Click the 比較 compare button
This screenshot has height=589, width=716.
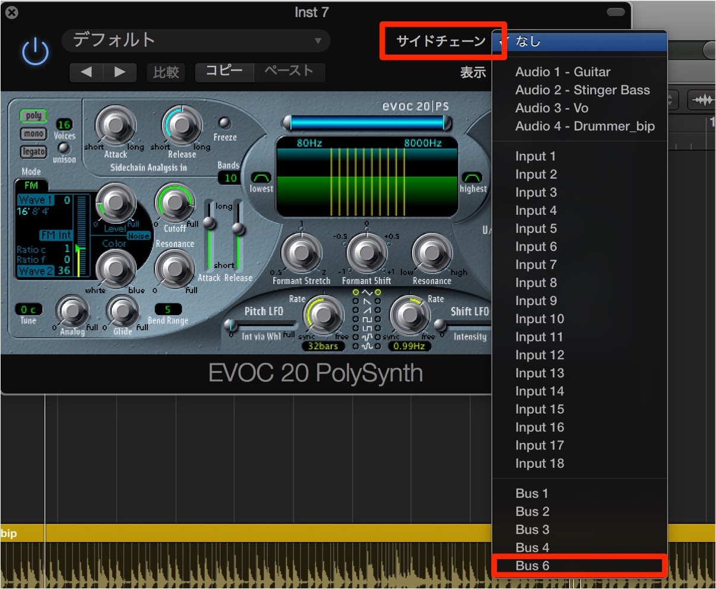(x=166, y=72)
